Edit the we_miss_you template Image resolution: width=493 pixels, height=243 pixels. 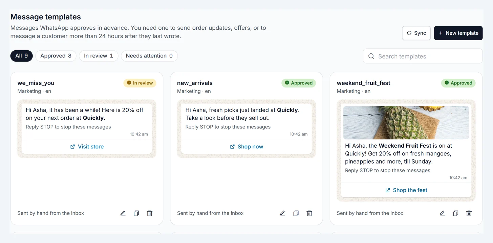123,213
